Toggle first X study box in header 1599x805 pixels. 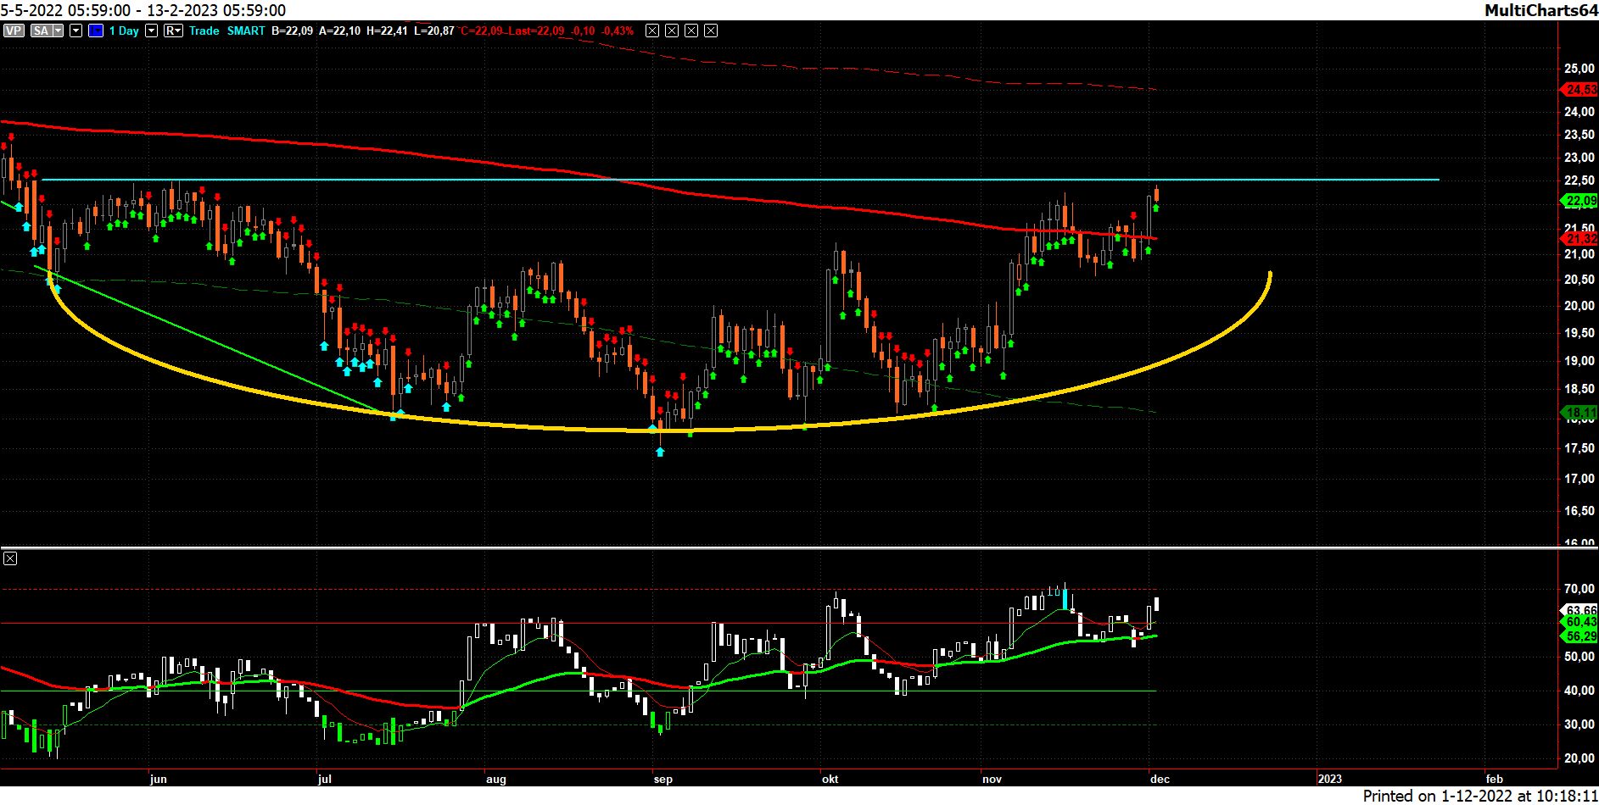[651, 31]
